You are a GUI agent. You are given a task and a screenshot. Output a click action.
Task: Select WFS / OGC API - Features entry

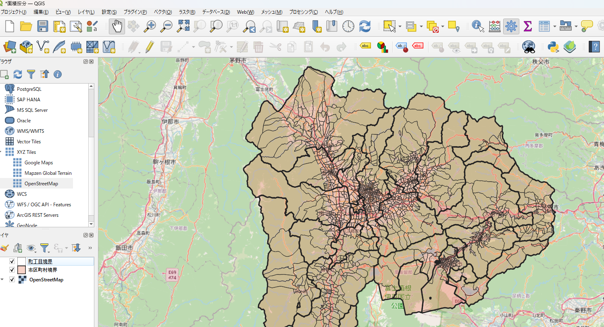(44, 204)
